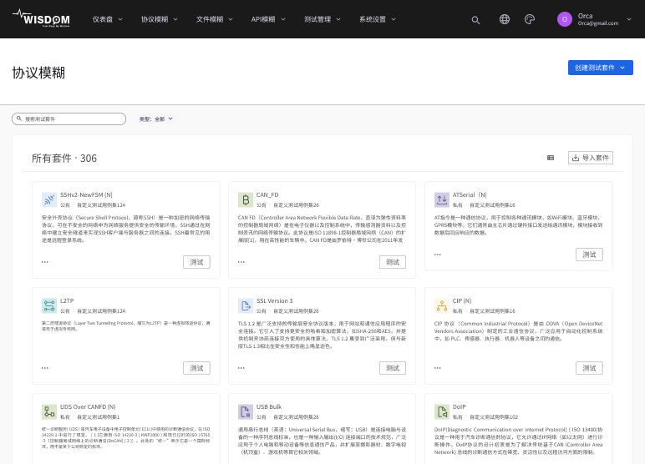Select the SSHv2-NewFSM (N) title
Image resolution: width=645 pixels, height=464 pixels.
pos(86,194)
